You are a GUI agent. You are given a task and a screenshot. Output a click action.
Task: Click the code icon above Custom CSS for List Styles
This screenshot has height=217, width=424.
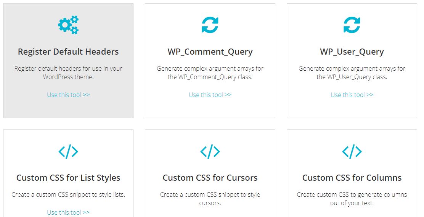(x=68, y=151)
